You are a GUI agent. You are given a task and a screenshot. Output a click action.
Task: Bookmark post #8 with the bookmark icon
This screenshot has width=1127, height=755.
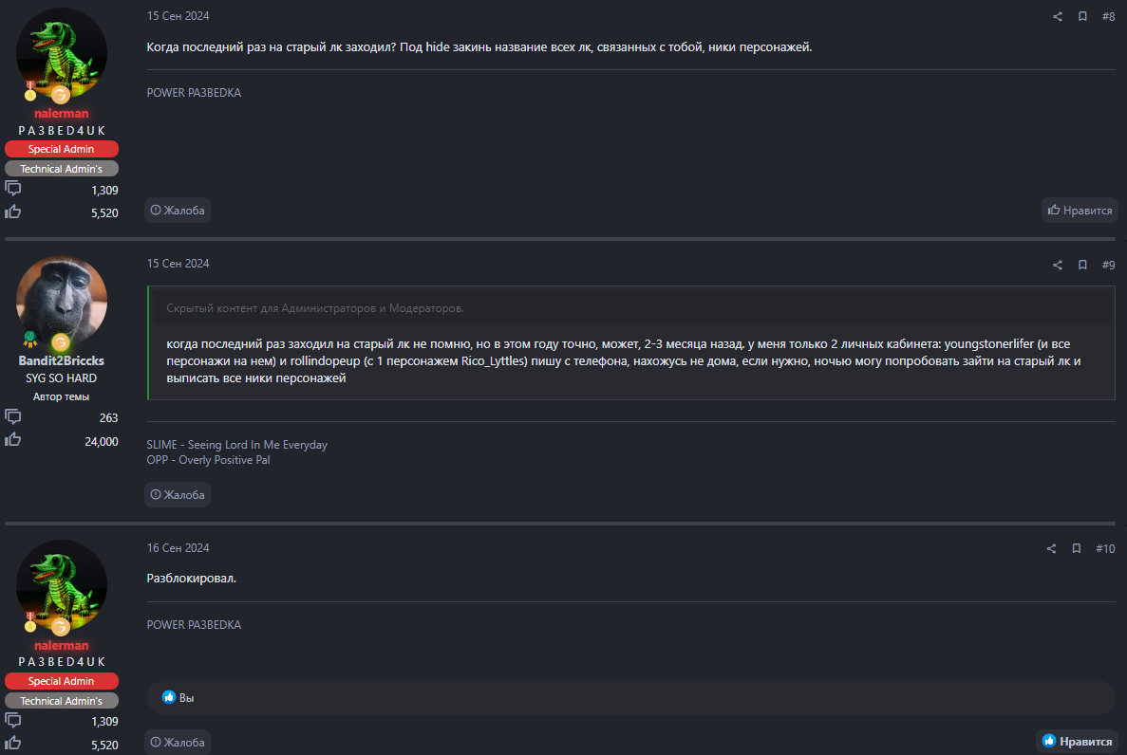(x=1082, y=17)
